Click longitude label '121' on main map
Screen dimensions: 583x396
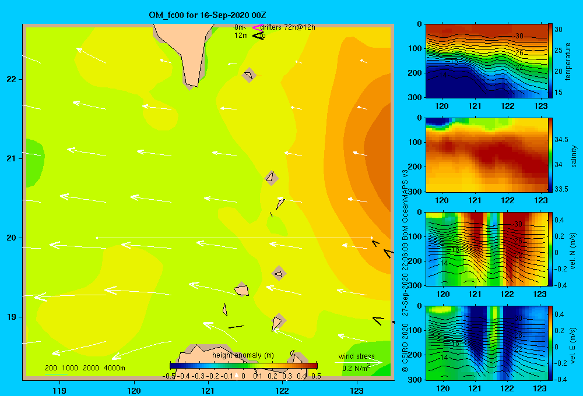[x=208, y=390]
